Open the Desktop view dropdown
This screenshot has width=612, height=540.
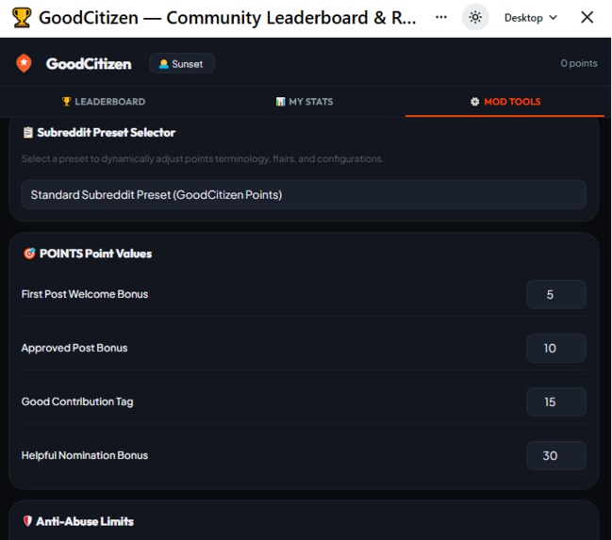pyautogui.click(x=530, y=18)
